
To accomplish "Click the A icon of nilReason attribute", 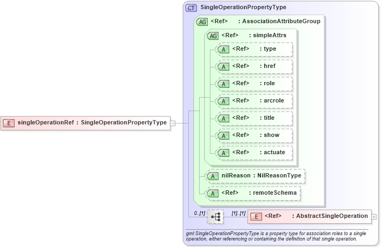I will click(213, 176).
